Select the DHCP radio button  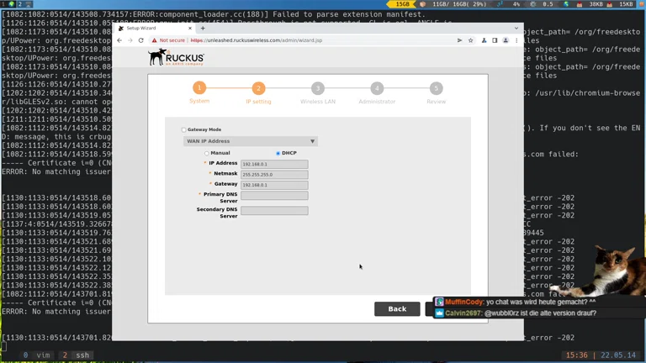pos(278,154)
